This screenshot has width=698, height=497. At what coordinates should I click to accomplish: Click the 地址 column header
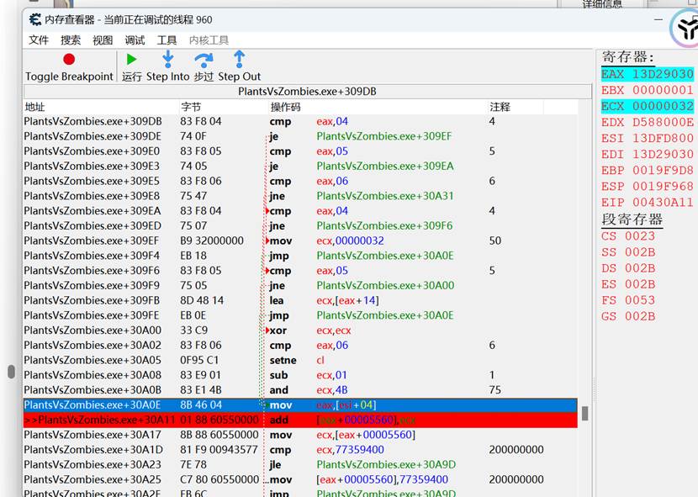point(101,107)
